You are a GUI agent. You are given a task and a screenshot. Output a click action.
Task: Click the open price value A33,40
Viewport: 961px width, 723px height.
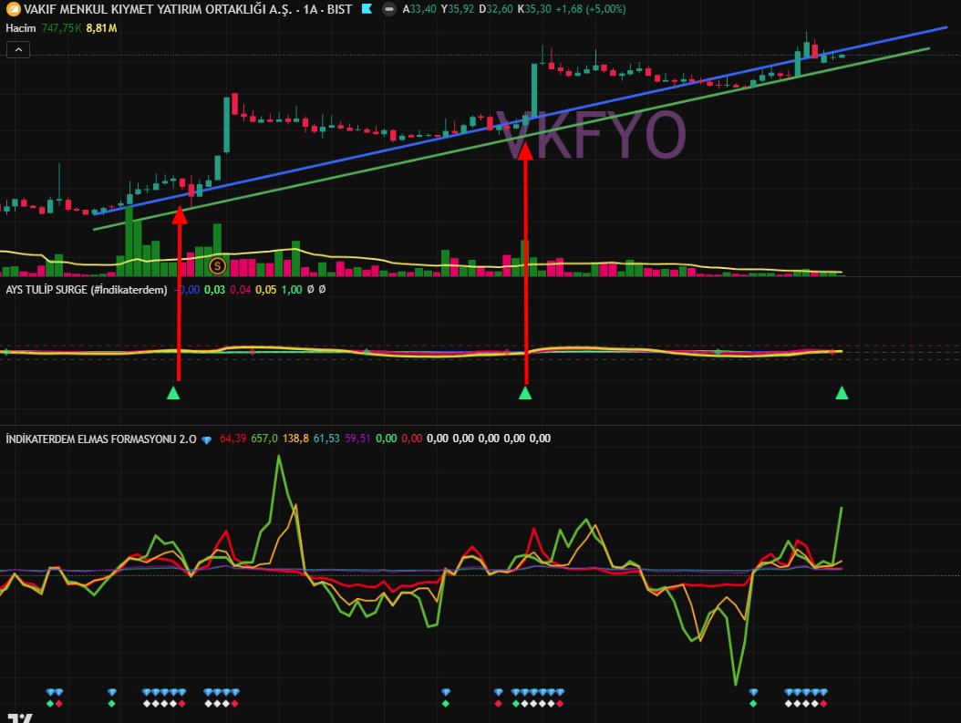click(419, 9)
